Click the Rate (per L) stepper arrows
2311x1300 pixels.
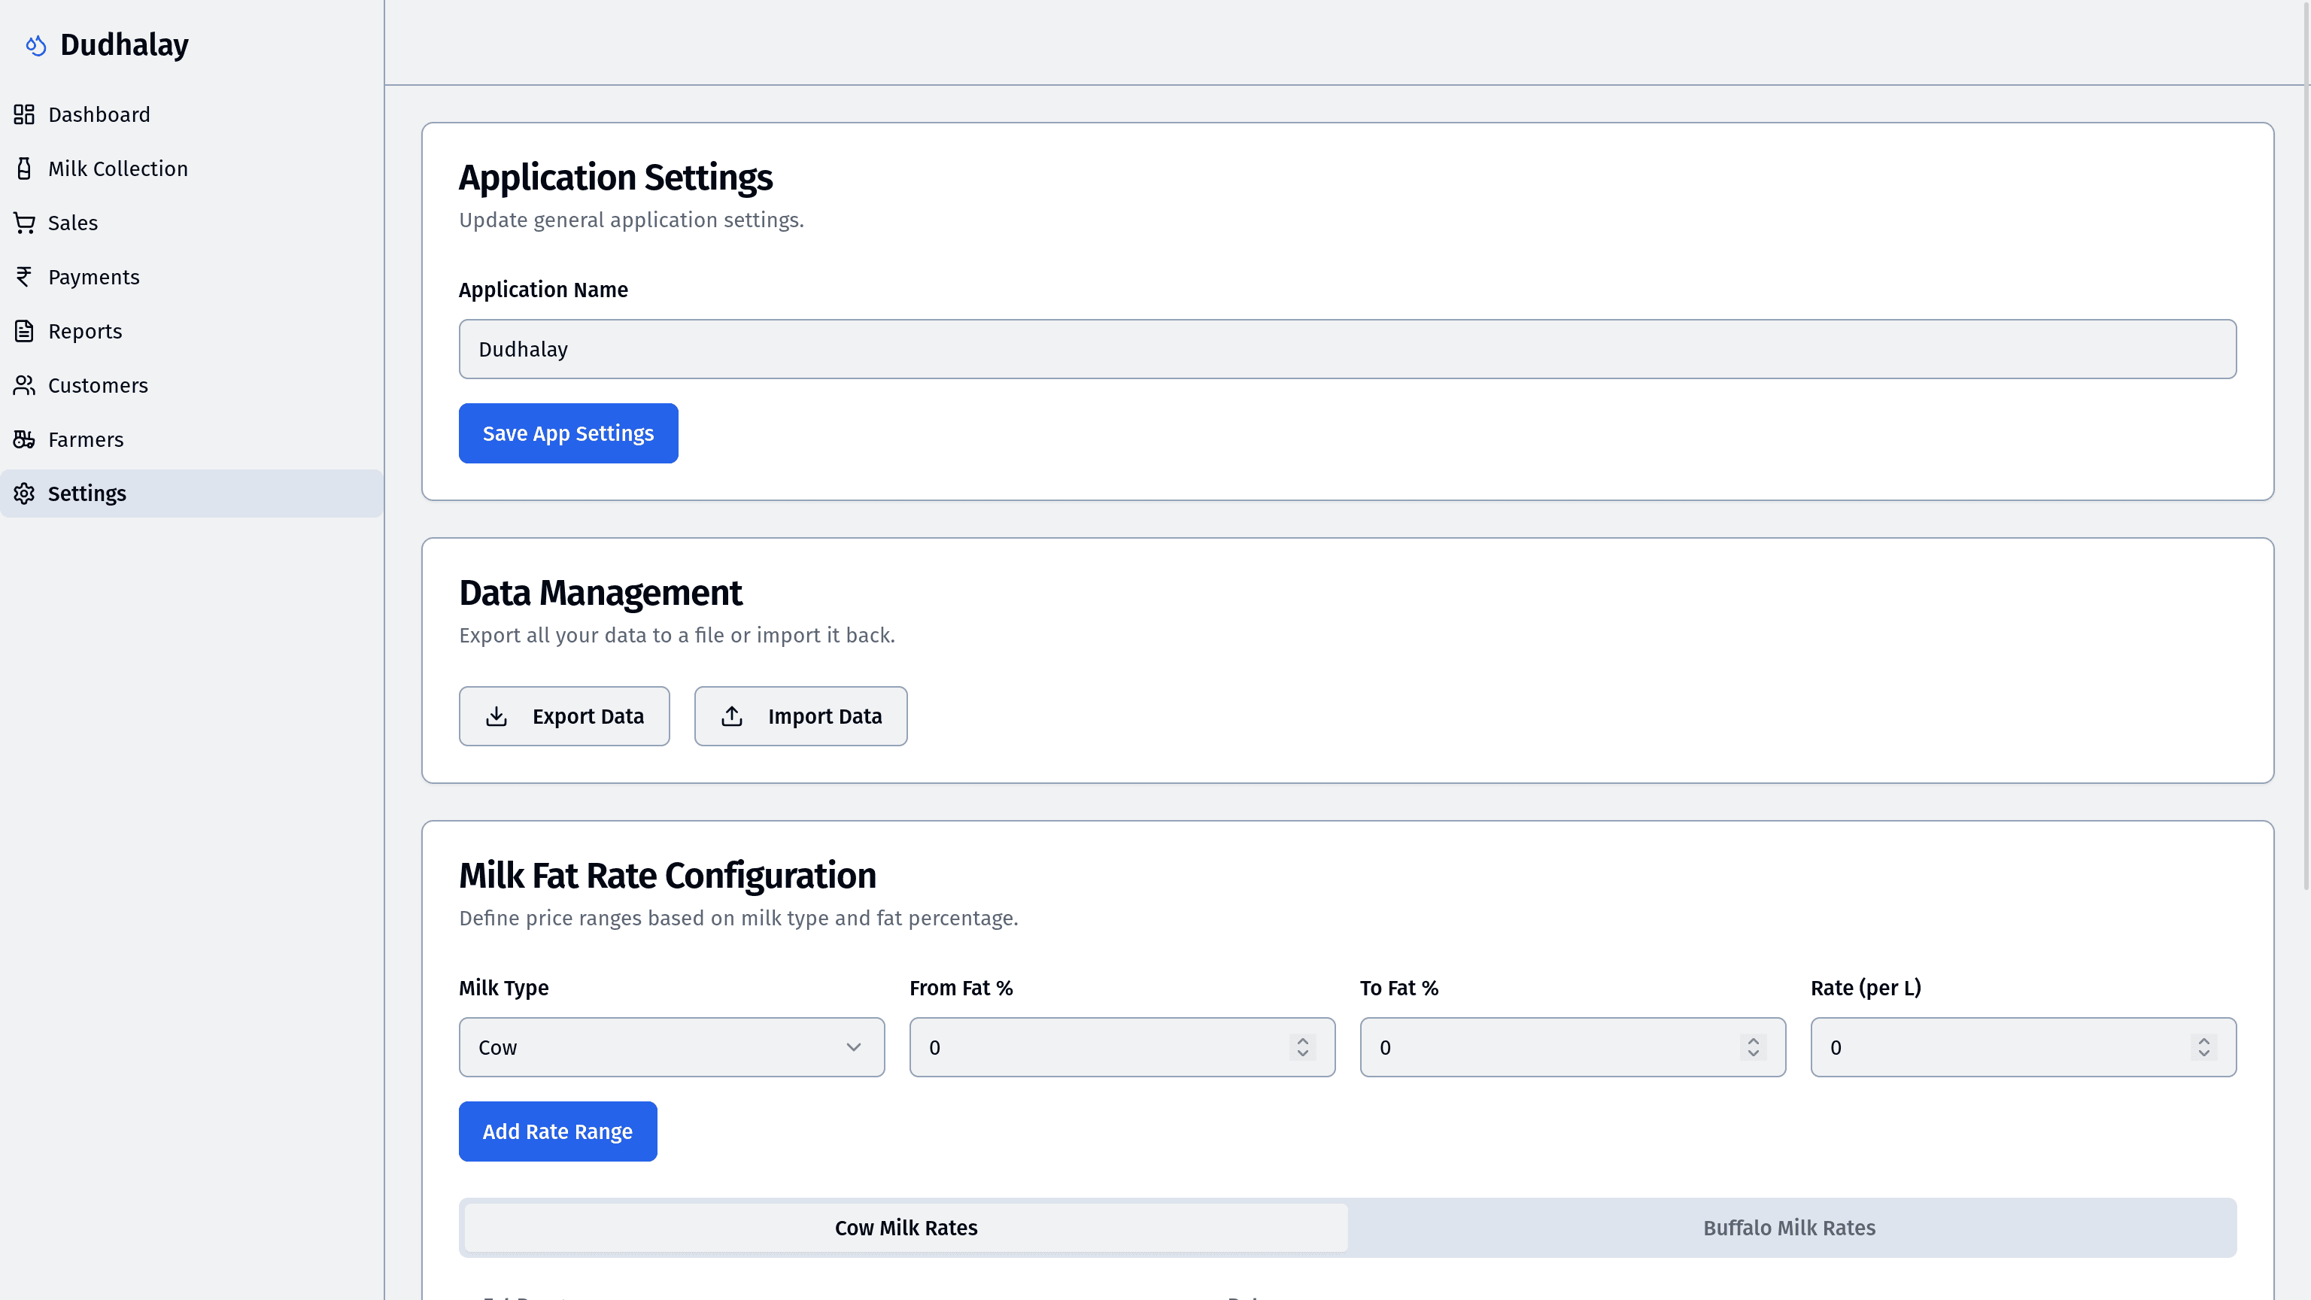(x=2203, y=1047)
